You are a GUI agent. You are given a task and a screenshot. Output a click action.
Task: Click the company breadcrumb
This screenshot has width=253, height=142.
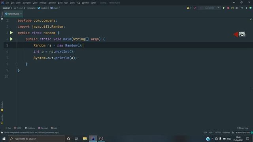(x=31, y=8)
